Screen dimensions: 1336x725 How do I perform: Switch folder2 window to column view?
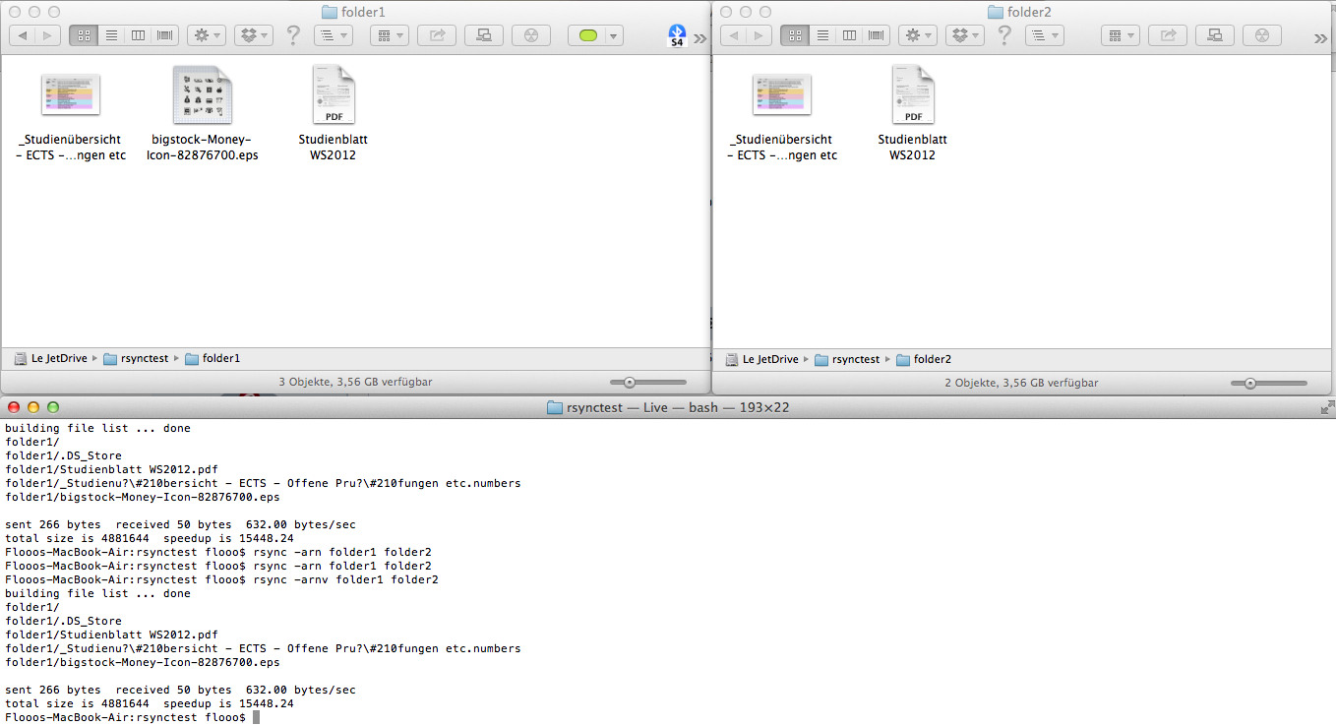849,35
